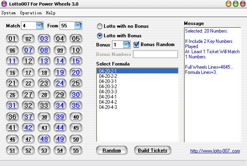247x166 pixels.
Task: Select formula 04-20-4-1
Action: tap(137, 97)
